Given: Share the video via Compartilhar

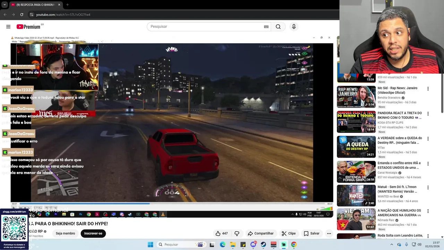Looking at the screenshot, I should (261, 233).
